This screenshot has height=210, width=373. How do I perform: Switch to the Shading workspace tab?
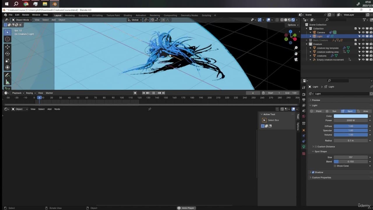(x=128, y=15)
